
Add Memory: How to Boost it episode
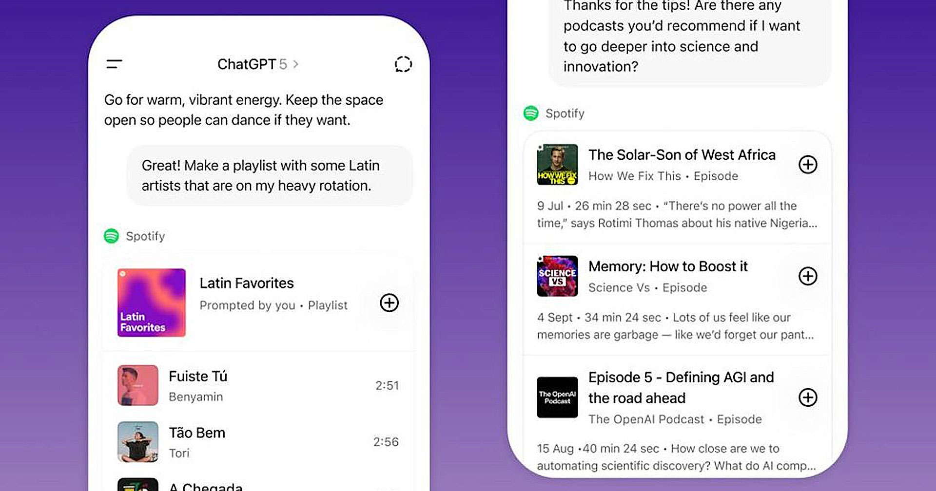point(807,276)
